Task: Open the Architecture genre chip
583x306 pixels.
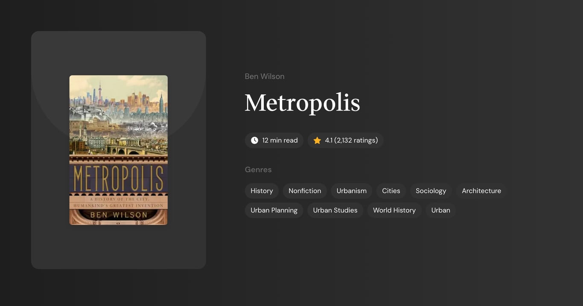Action: pyautogui.click(x=481, y=191)
